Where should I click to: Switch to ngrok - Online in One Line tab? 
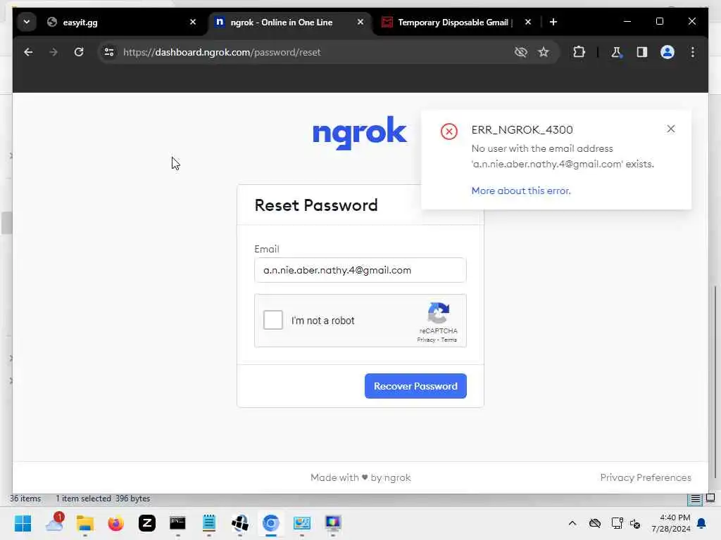coord(289,22)
